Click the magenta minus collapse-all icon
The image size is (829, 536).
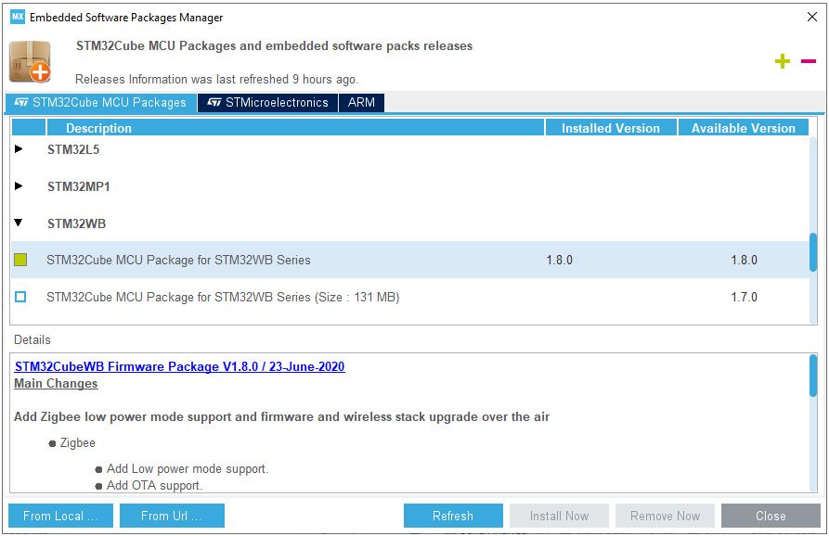click(x=808, y=61)
